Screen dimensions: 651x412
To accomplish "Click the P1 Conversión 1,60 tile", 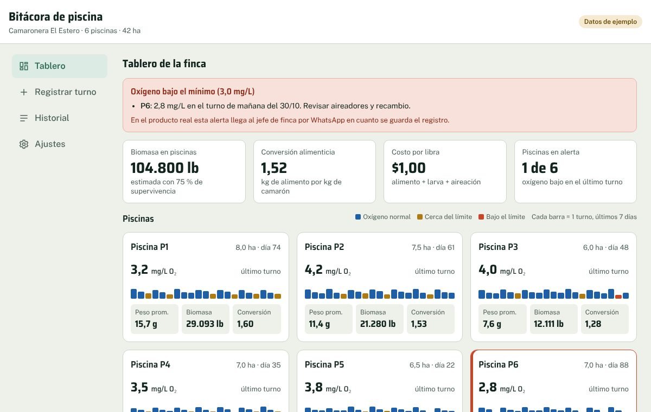I will (257, 319).
